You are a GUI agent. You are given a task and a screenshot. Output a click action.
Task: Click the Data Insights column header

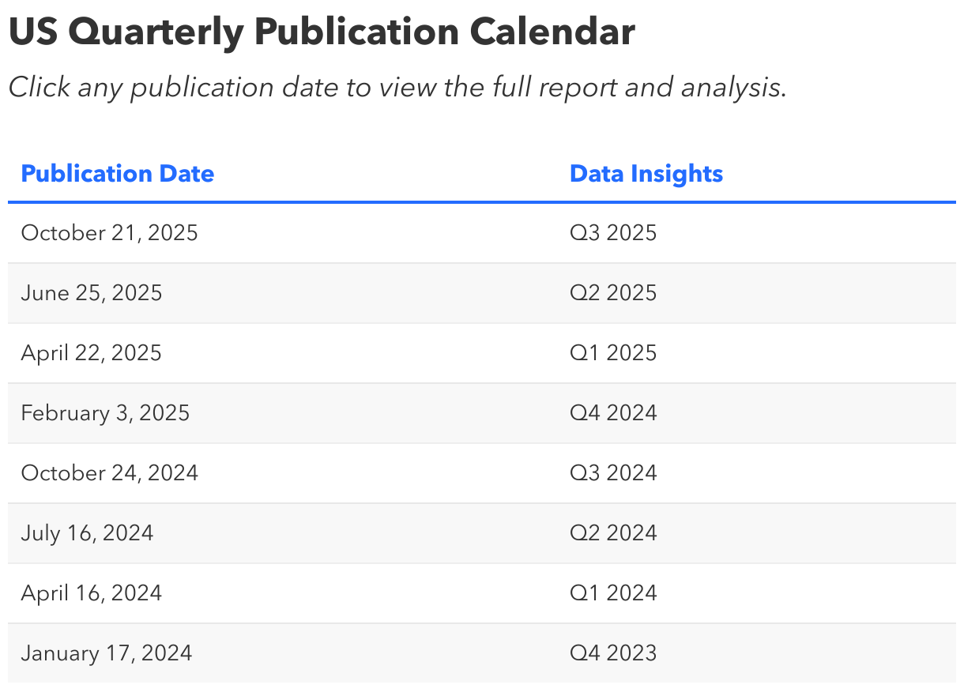tap(646, 173)
